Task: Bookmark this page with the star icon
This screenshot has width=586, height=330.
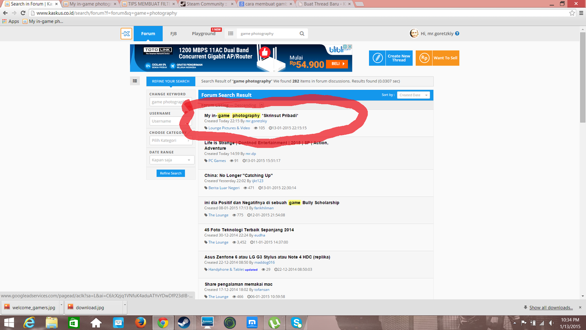Action: [x=572, y=13]
